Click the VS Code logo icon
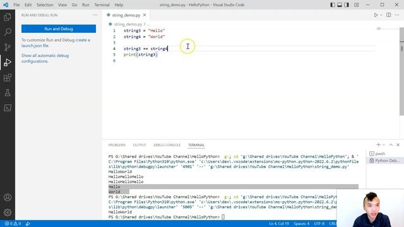 pyautogui.click(x=6, y=4)
